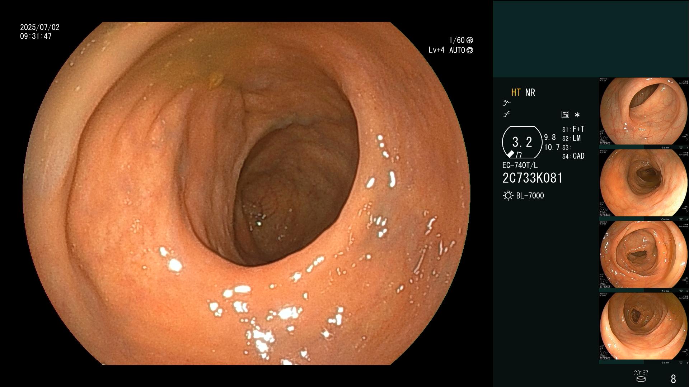Click the date 2025/07/02
The width and height of the screenshot is (689, 387).
click(40, 27)
